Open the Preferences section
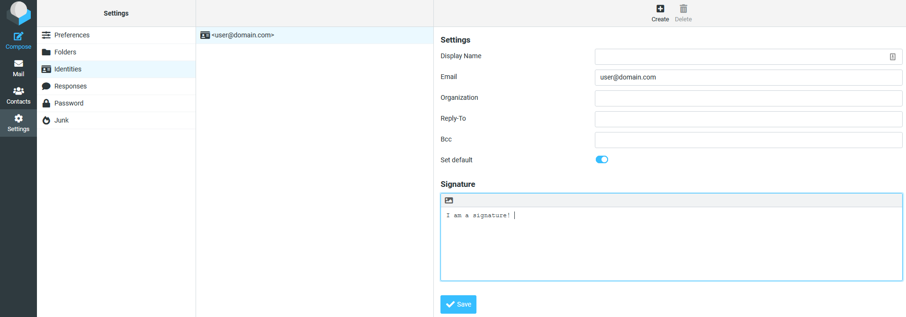Screen dimensions: 906x317 coord(72,35)
